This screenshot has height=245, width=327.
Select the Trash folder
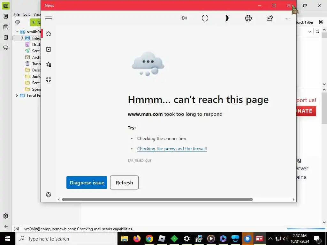point(33,64)
